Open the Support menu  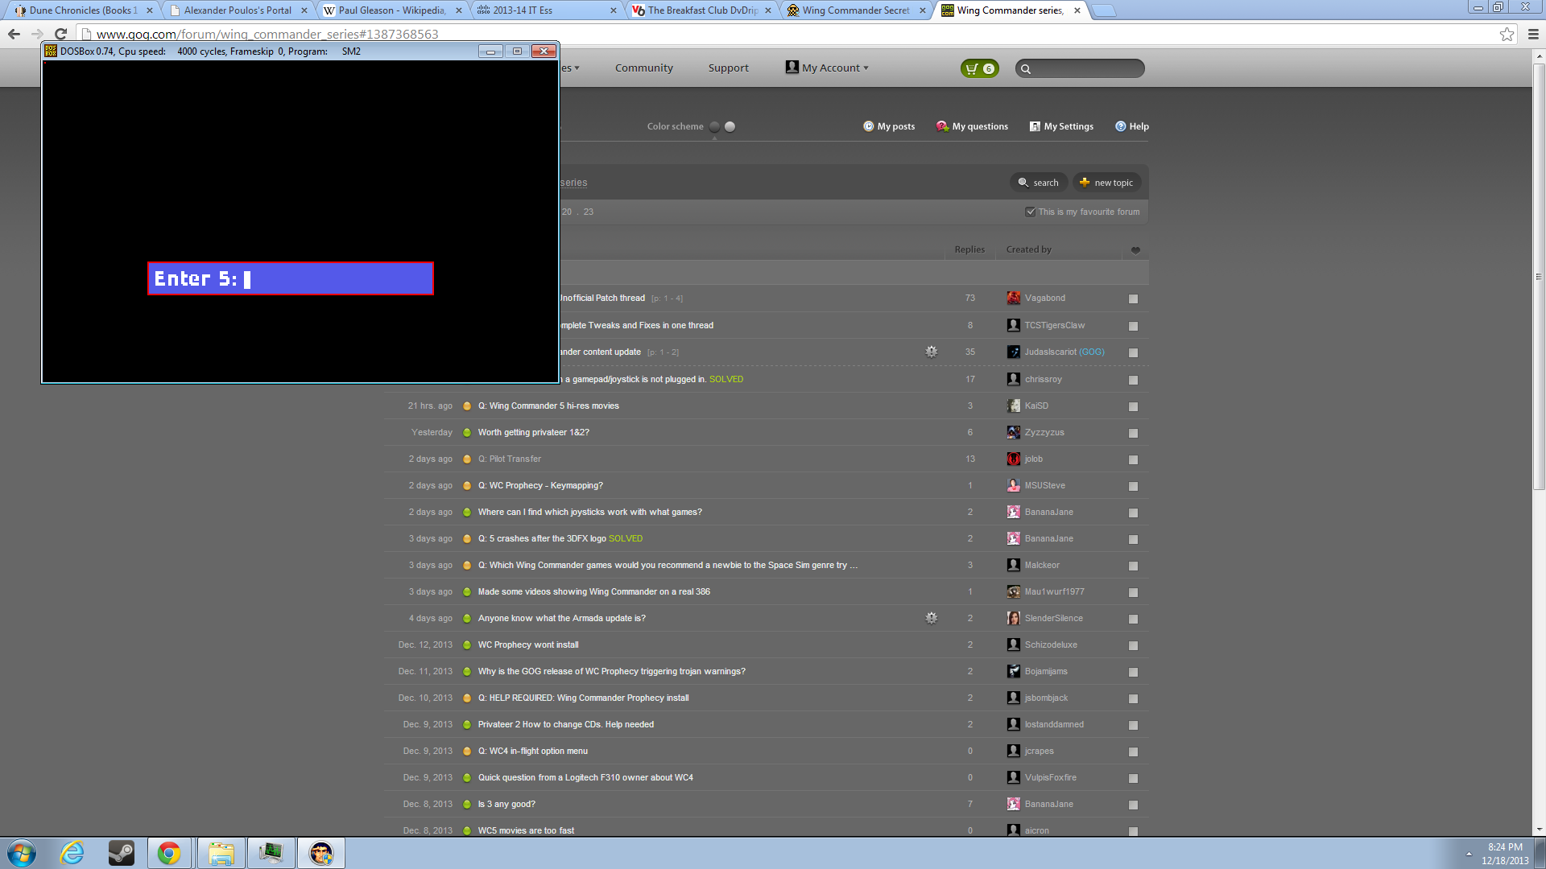point(728,68)
